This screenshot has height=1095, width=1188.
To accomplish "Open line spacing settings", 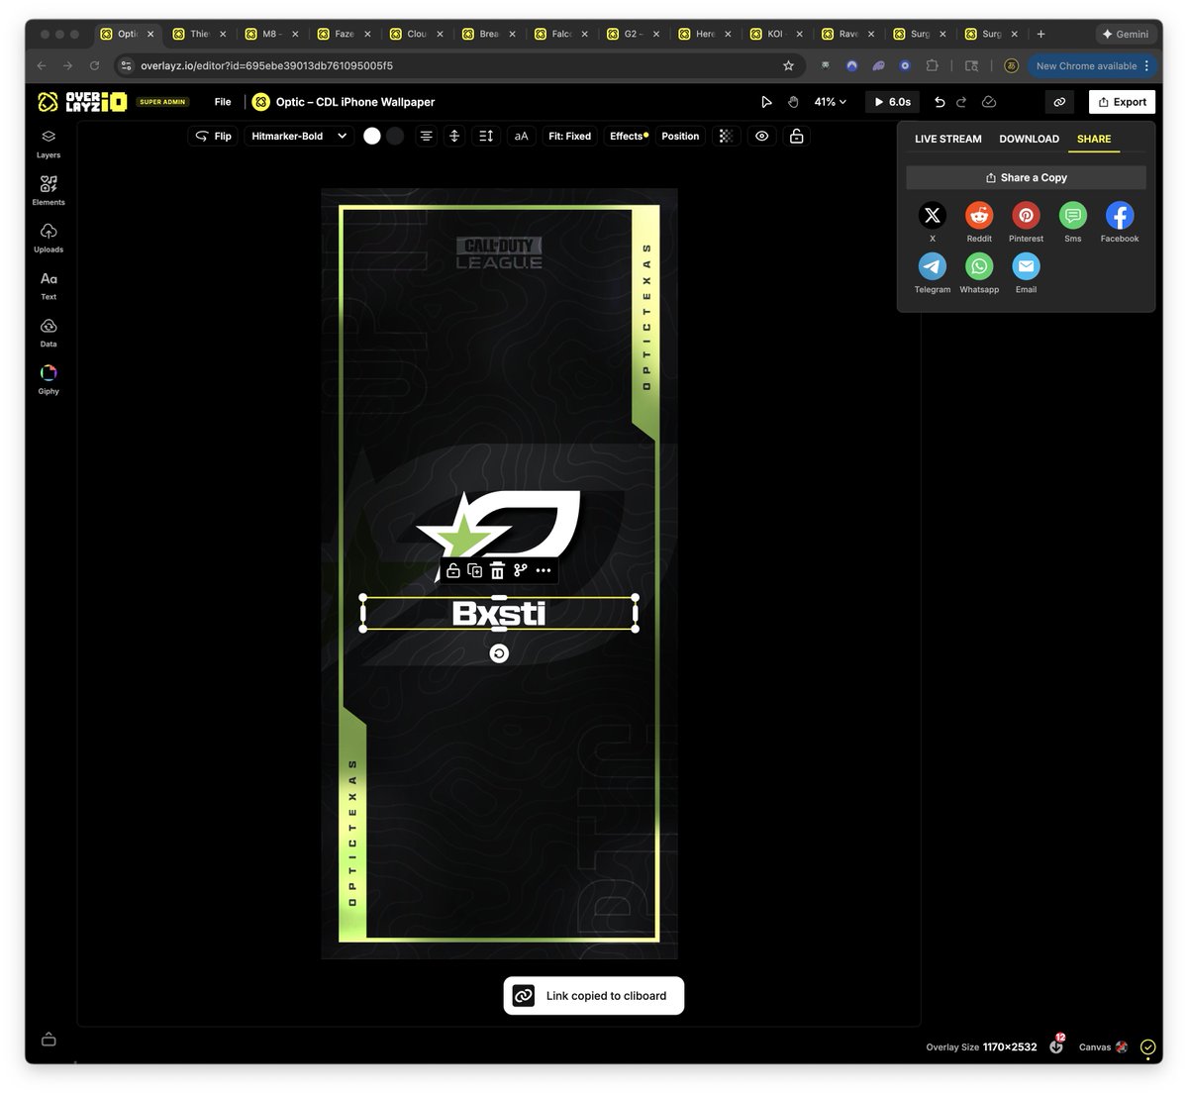I will click(x=486, y=136).
